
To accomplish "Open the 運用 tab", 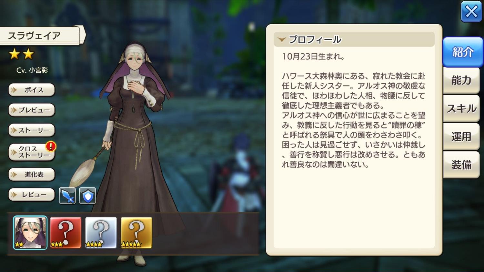I will (x=461, y=136).
